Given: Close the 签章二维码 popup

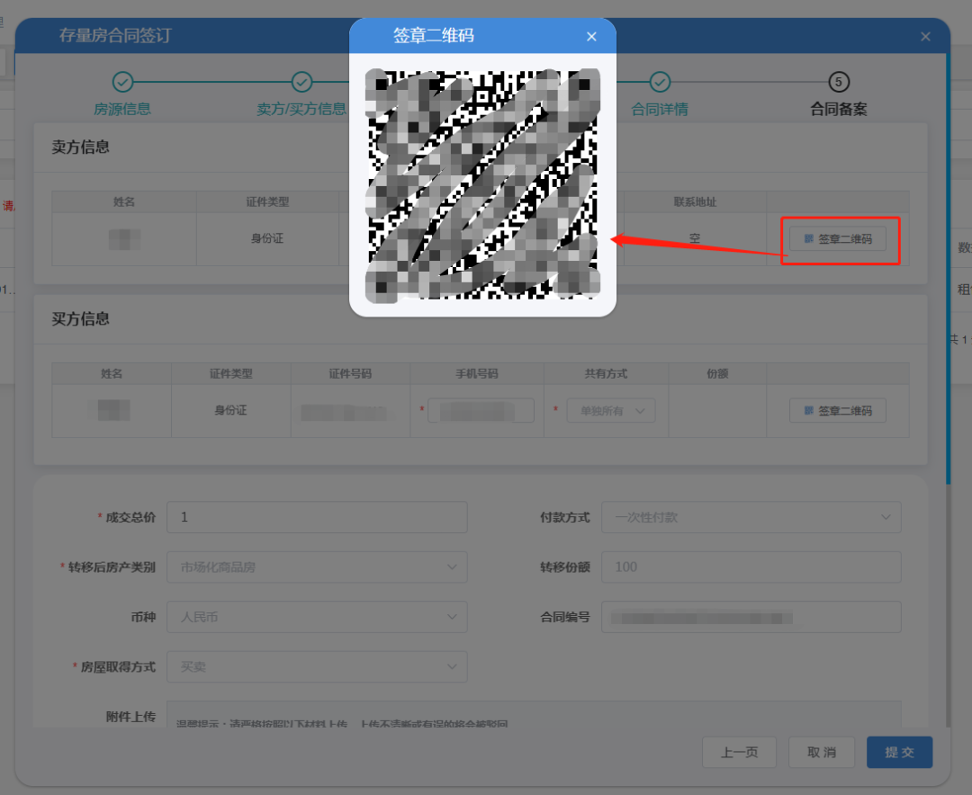Looking at the screenshot, I should click(x=591, y=37).
